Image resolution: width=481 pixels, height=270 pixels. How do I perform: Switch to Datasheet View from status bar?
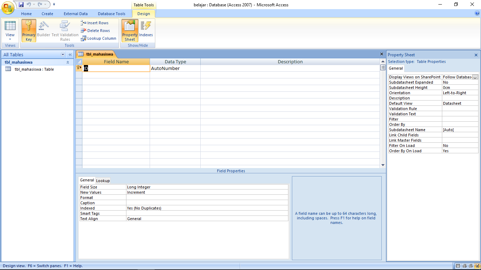coord(458,266)
